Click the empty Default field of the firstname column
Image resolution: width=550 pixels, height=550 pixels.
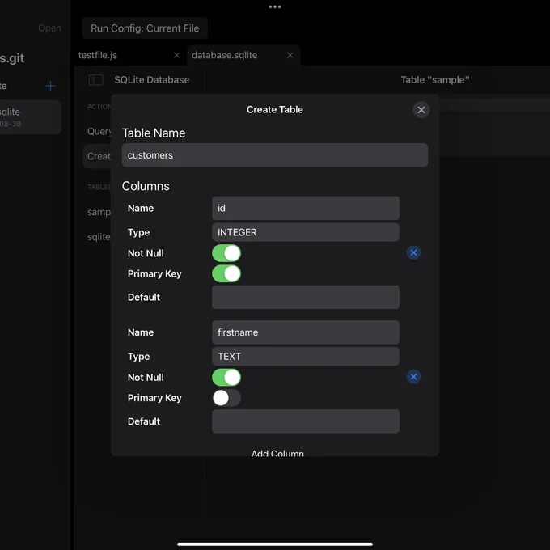[306, 421]
